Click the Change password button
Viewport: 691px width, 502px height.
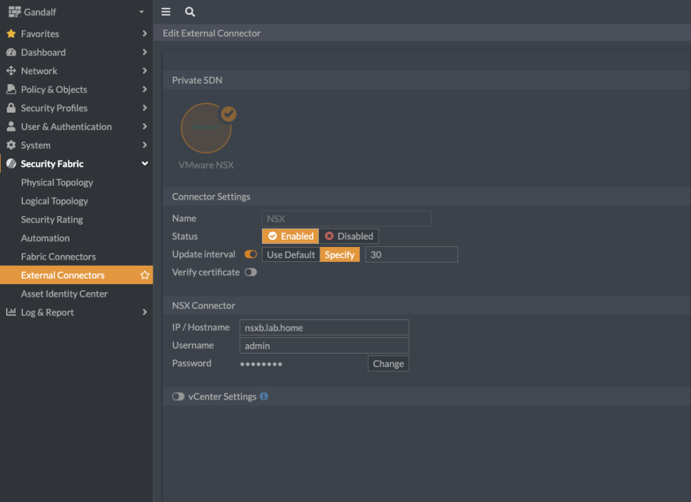pos(388,364)
